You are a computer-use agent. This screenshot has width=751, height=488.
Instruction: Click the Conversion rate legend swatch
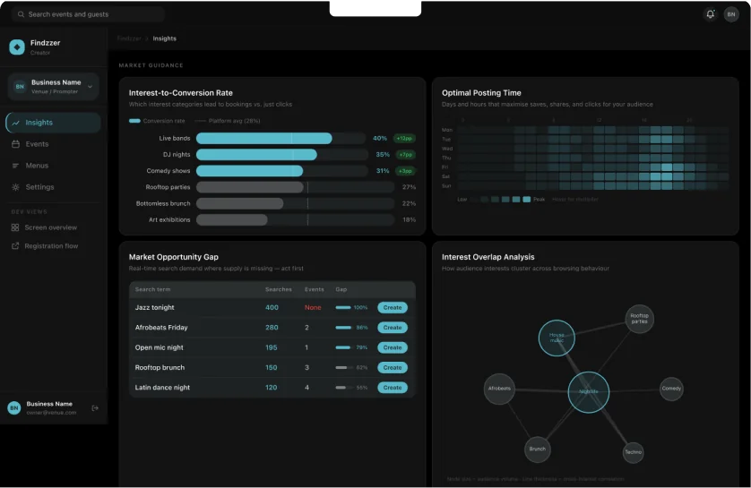tap(134, 121)
